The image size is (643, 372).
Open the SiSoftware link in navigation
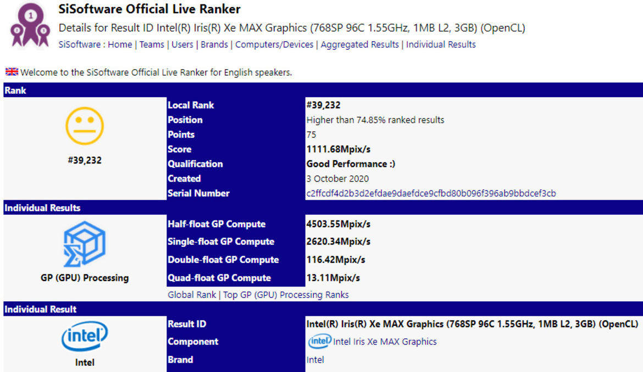pyautogui.click(x=80, y=44)
